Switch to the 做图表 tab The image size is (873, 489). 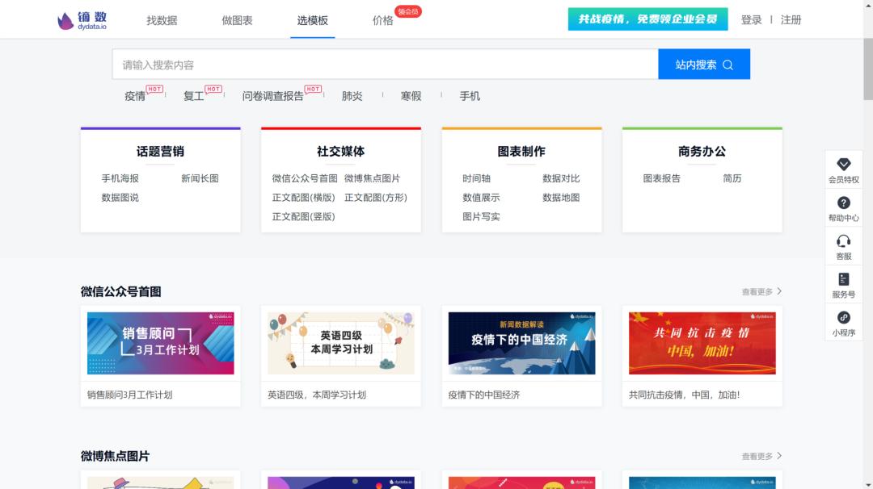[236, 19]
